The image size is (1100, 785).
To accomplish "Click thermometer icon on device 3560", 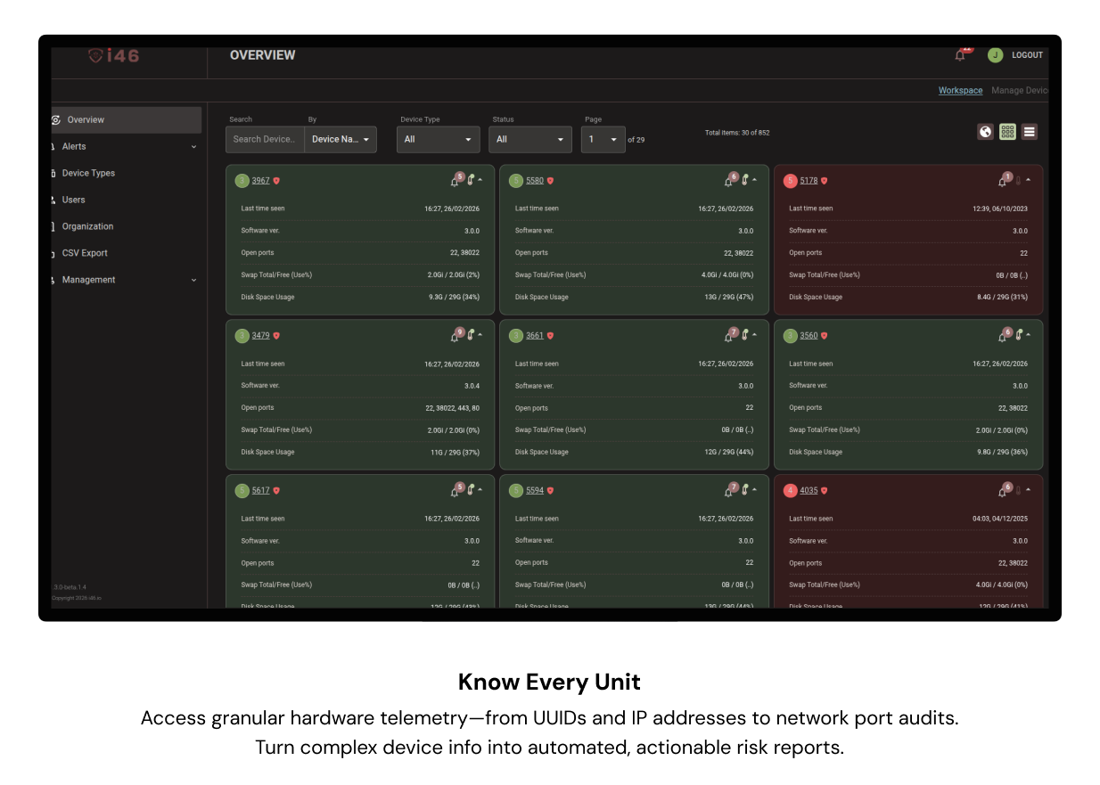I will point(1018,336).
